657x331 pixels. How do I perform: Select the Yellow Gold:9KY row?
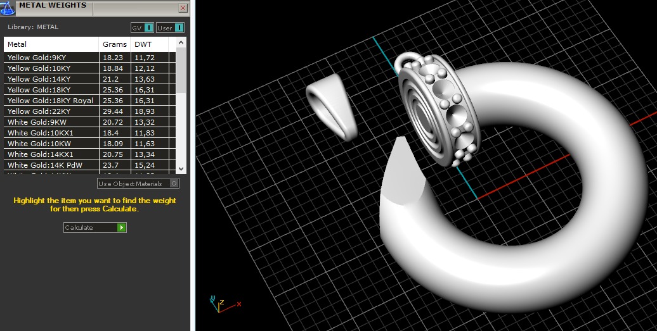tap(89, 58)
